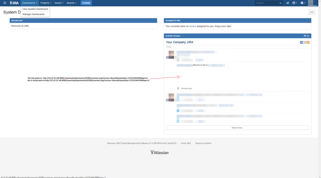Select Manage Dashboards menu entry
The height and width of the screenshot is (178, 321).
coord(35,14)
